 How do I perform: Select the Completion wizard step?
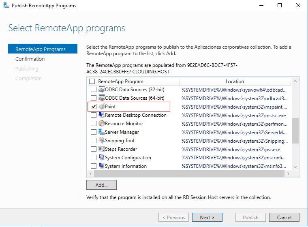point(28,78)
